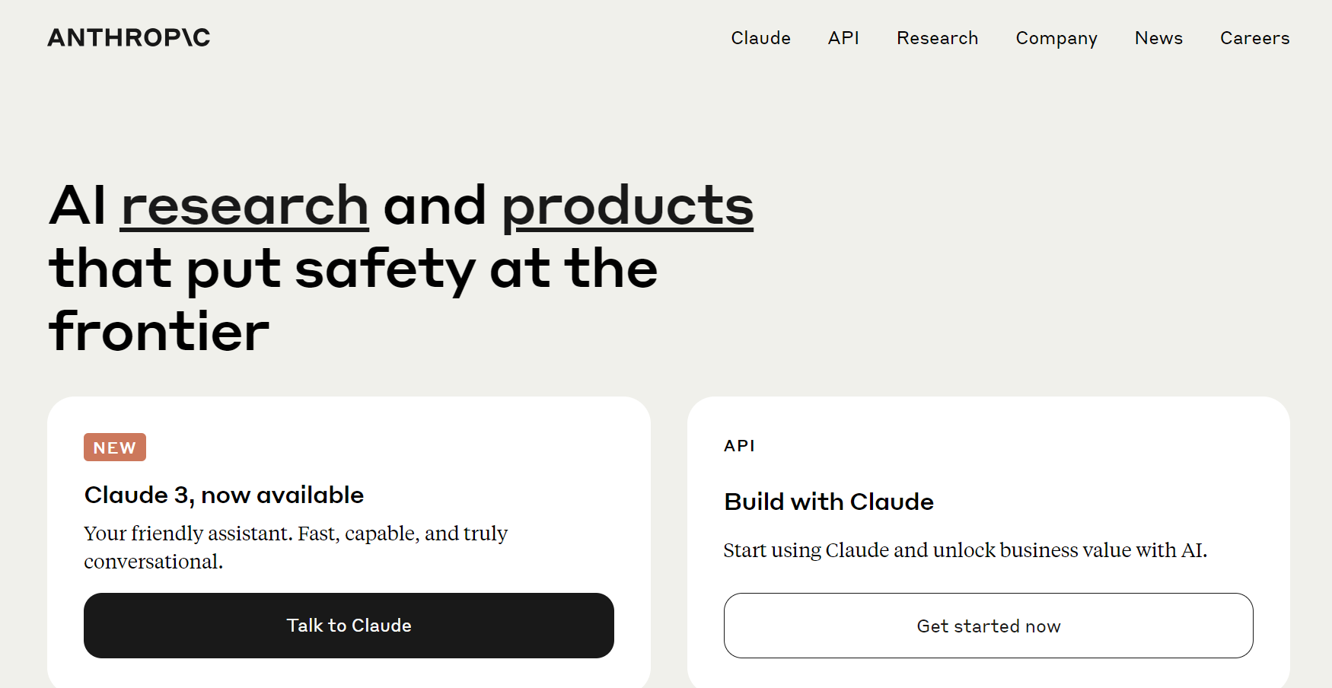
Task: Go to the Research page
Action: (x=937, y=38)
